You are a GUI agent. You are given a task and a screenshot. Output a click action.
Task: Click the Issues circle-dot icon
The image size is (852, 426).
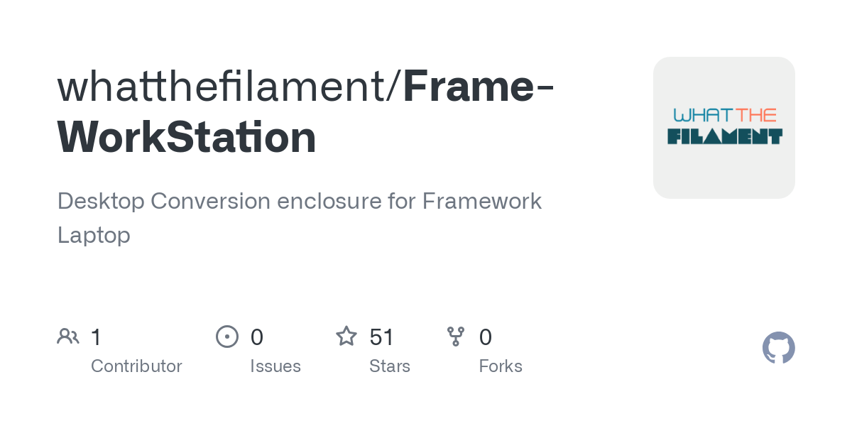point(227,336)
